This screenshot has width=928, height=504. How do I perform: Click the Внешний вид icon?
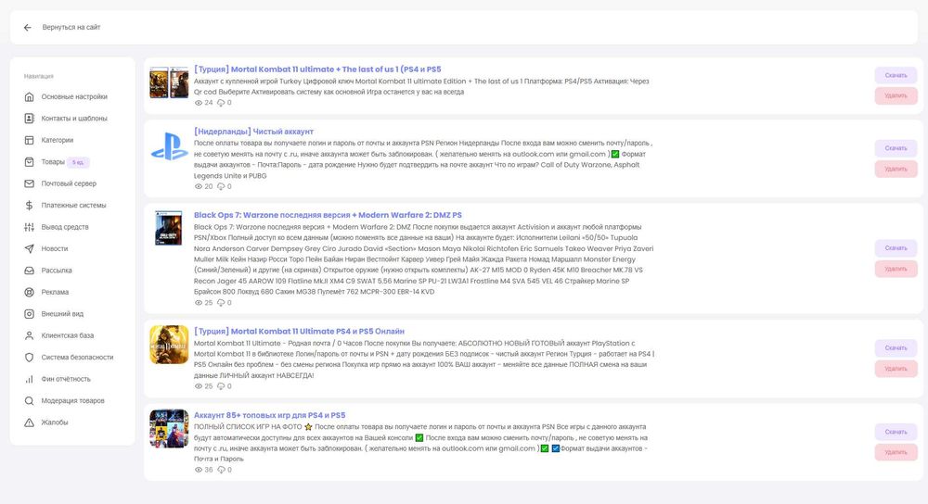click(29, 314)
